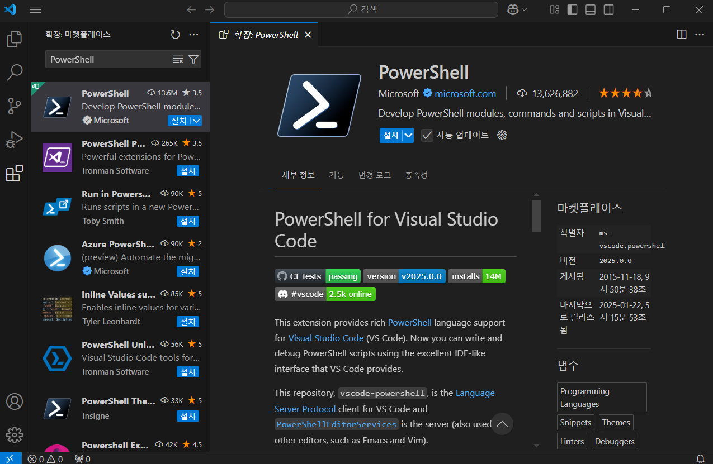This screenshot has height=464, width=713.
Task: Open Extensions view in activity bar
Action: [x=15, y=173]
